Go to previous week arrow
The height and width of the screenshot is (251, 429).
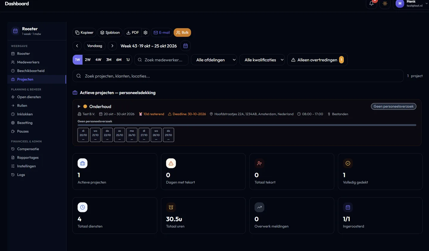click(x=77, y=46)
